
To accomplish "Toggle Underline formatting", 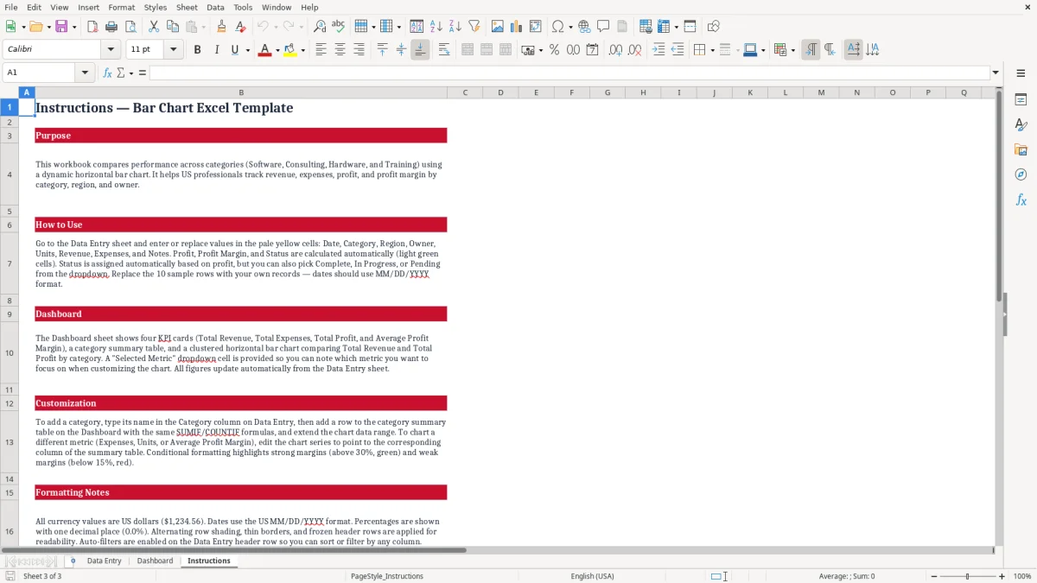I will 234,50.
